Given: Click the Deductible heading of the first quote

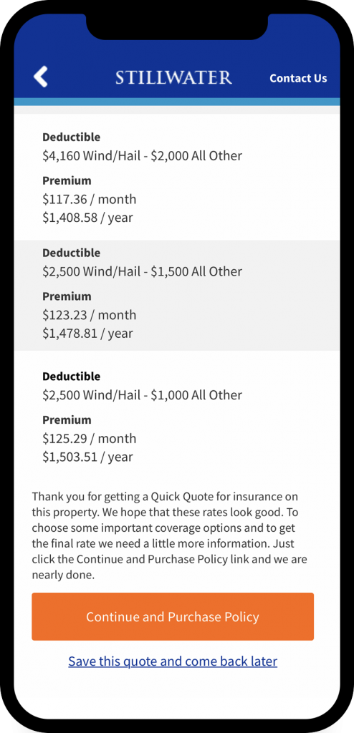Looking at the screenshot, I should (71, 137).
